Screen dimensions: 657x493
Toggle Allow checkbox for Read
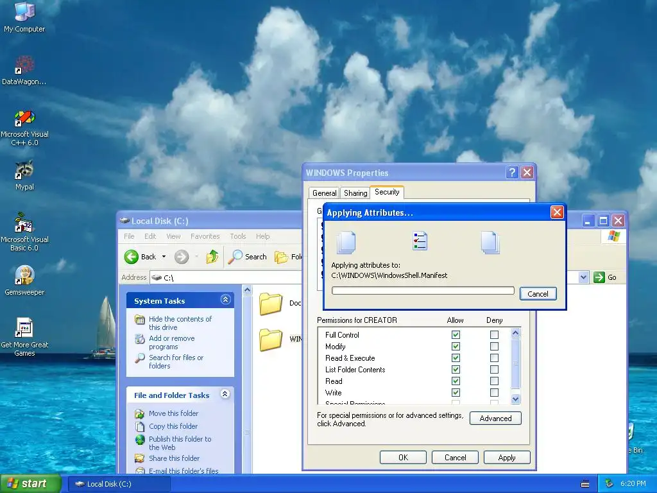456,381
